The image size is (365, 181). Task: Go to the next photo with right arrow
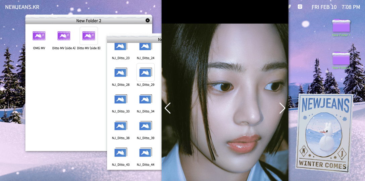coord(282,108)
